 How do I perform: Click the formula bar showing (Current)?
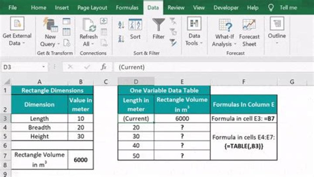(209, 67)
